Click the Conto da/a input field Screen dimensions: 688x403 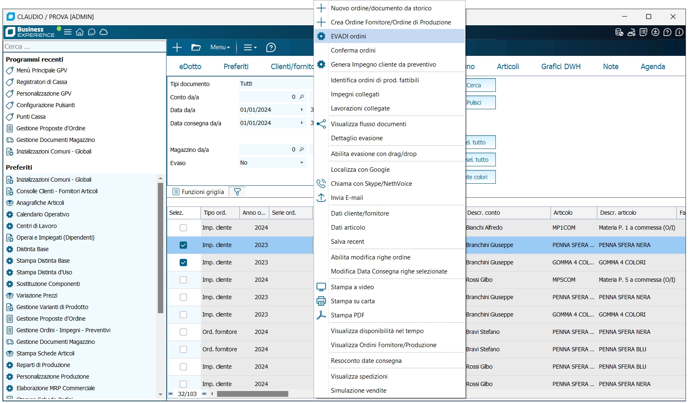272,97
